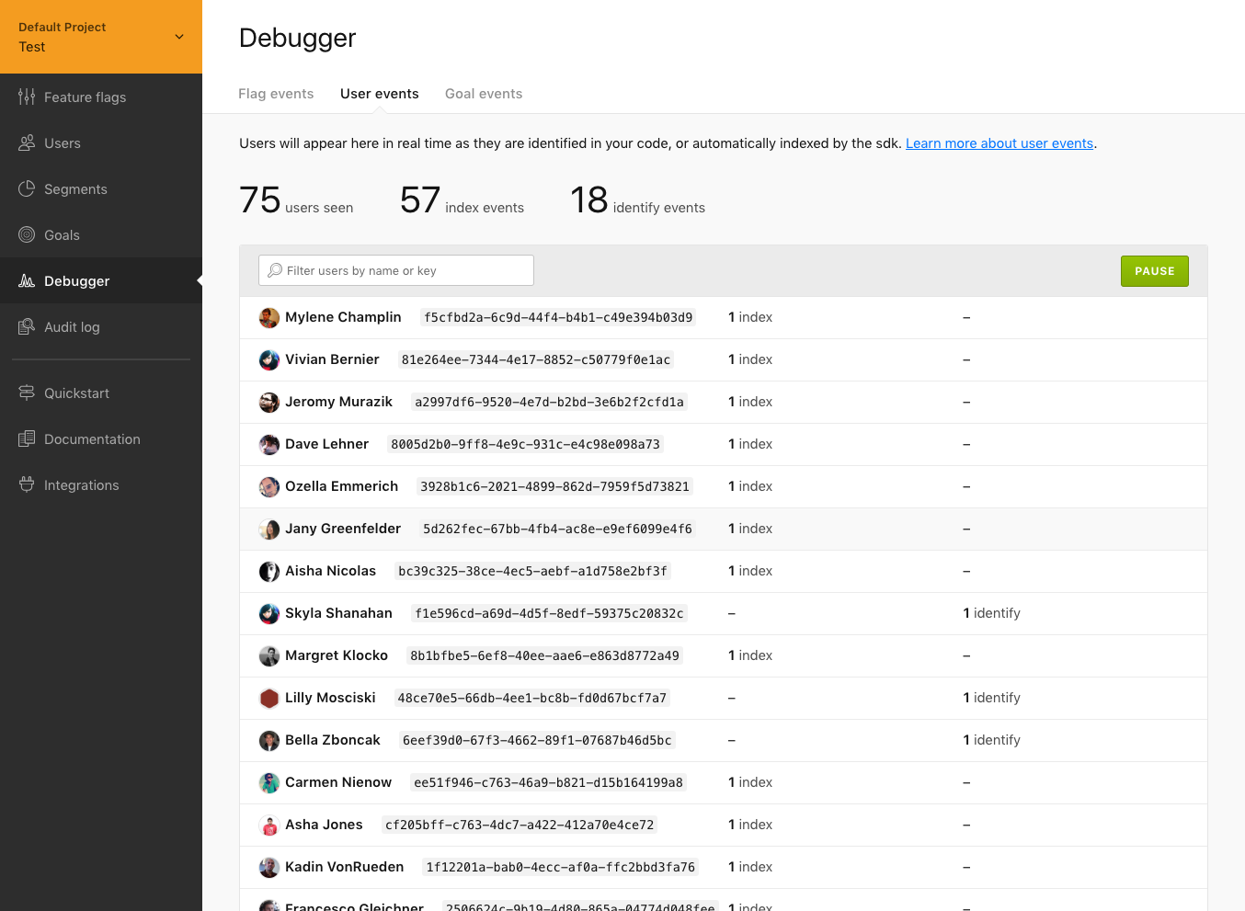Go to Users in the sidebar

[101, 142]
